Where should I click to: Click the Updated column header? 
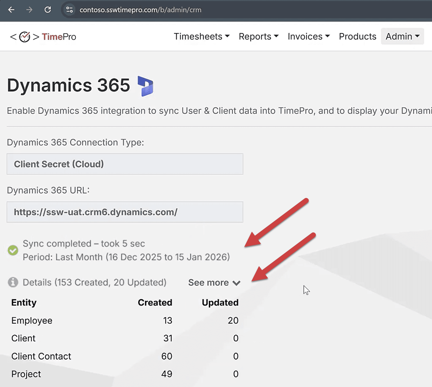(x=220, y=303)
